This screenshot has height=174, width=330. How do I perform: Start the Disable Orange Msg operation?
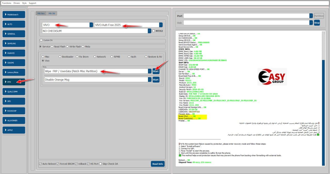pyautogui.click(x=156, y=80)
